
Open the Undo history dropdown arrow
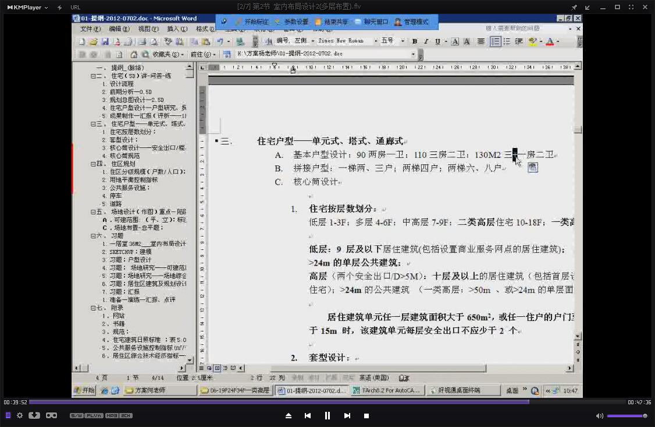pyautogui.click(x=228, y=41)
